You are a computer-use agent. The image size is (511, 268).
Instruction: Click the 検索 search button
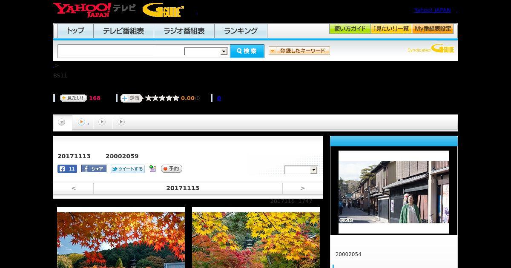[x=247, y=51]
